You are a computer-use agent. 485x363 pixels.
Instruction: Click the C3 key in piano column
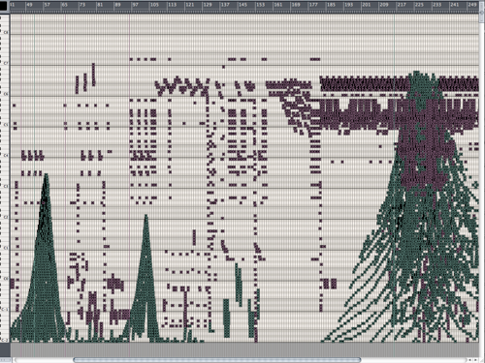[5, 186]
